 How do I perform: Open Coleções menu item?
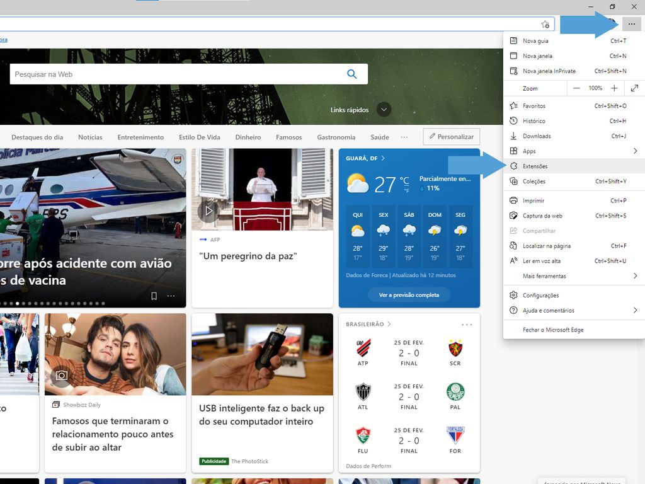[574, 181]
